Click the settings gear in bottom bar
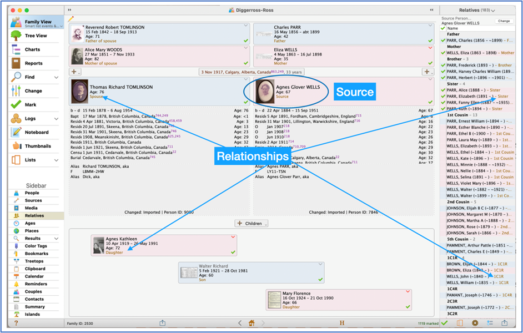Viewport: 523px width, 333px height. pyautogui.click(x=475, y=323)
